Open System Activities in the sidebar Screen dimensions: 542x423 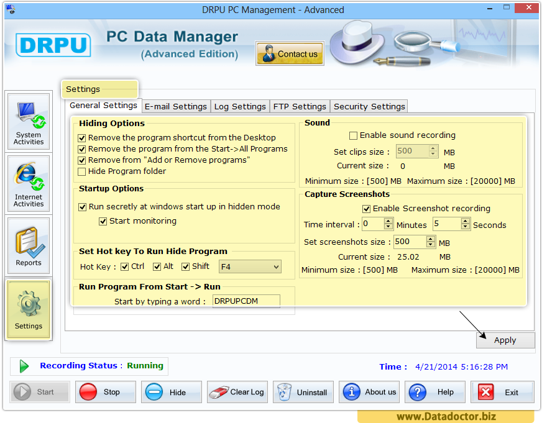point(29,122)
